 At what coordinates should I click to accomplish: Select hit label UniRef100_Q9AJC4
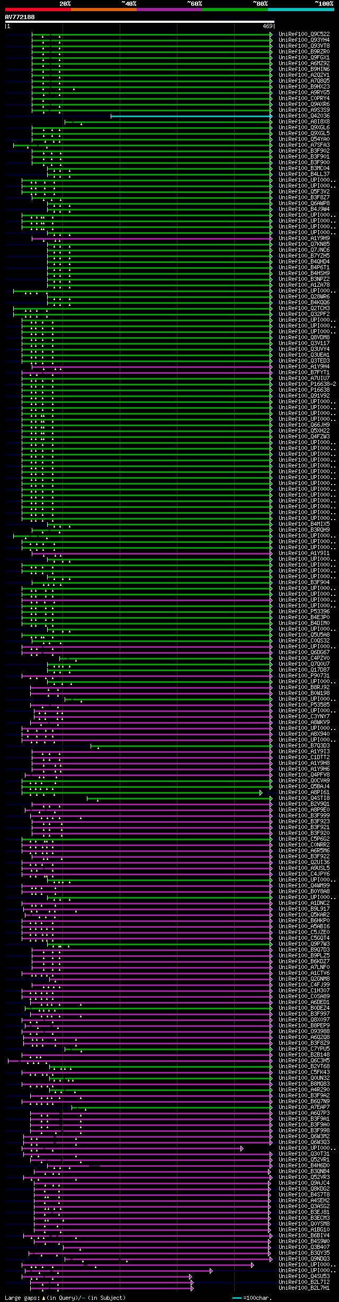[304, 1183]
